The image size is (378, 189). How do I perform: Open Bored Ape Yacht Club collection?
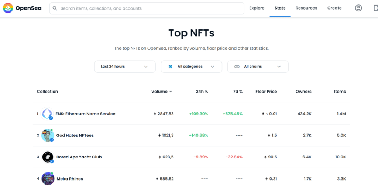click(x=79, y=157)
